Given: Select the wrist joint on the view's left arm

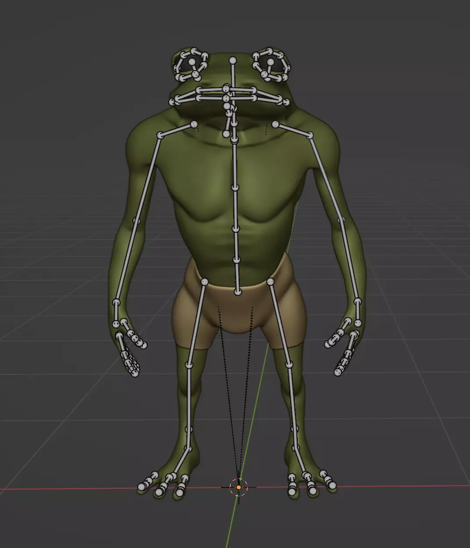Looking at the screenshot, I should (116, 302).
